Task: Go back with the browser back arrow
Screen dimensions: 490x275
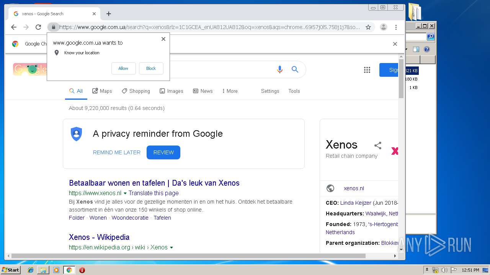Action: tap(14, 27)
